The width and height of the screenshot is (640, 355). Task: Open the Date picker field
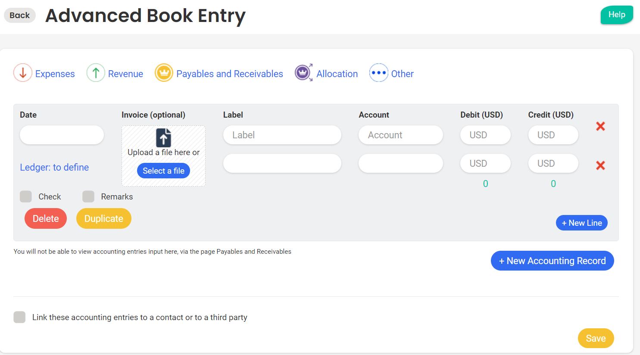click(62, 135)
